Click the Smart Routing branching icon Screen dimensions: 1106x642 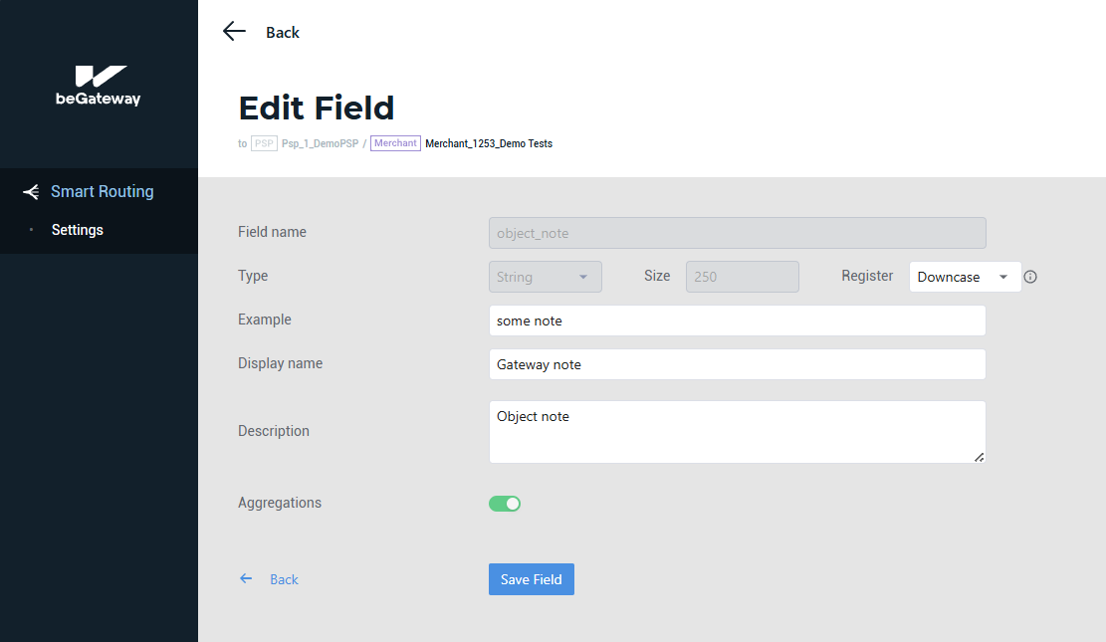pos(31,192)
